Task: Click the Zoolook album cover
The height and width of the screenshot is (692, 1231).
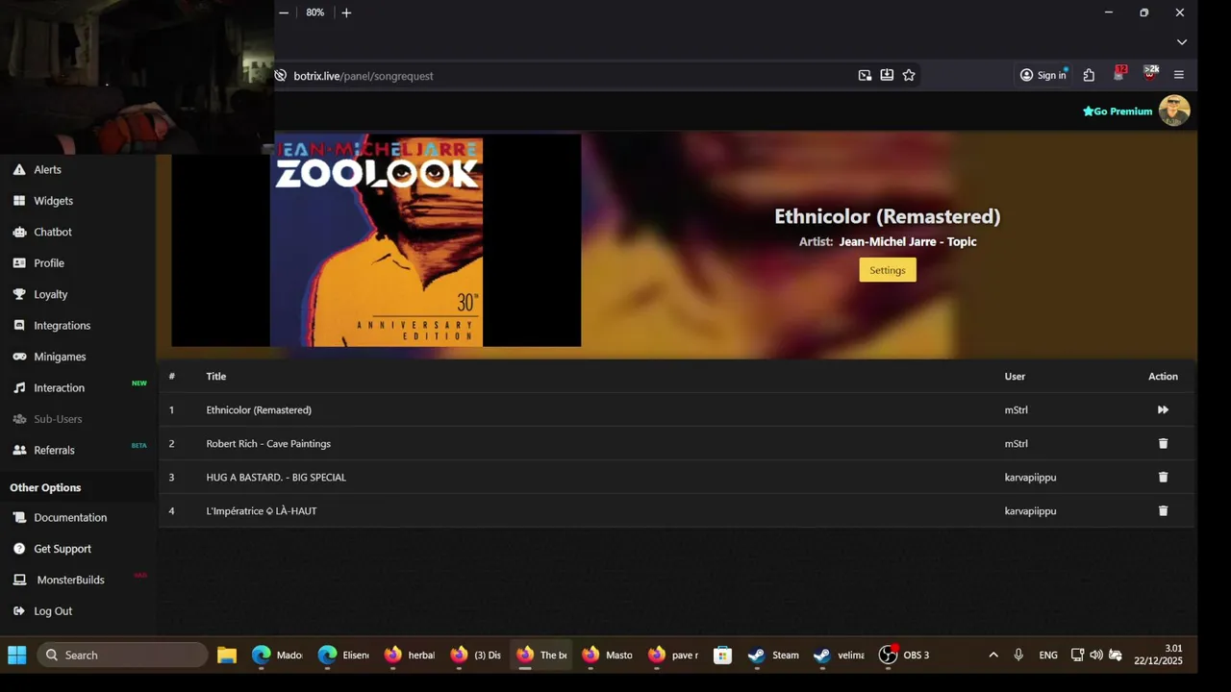Action: click(x=376, y=240)
